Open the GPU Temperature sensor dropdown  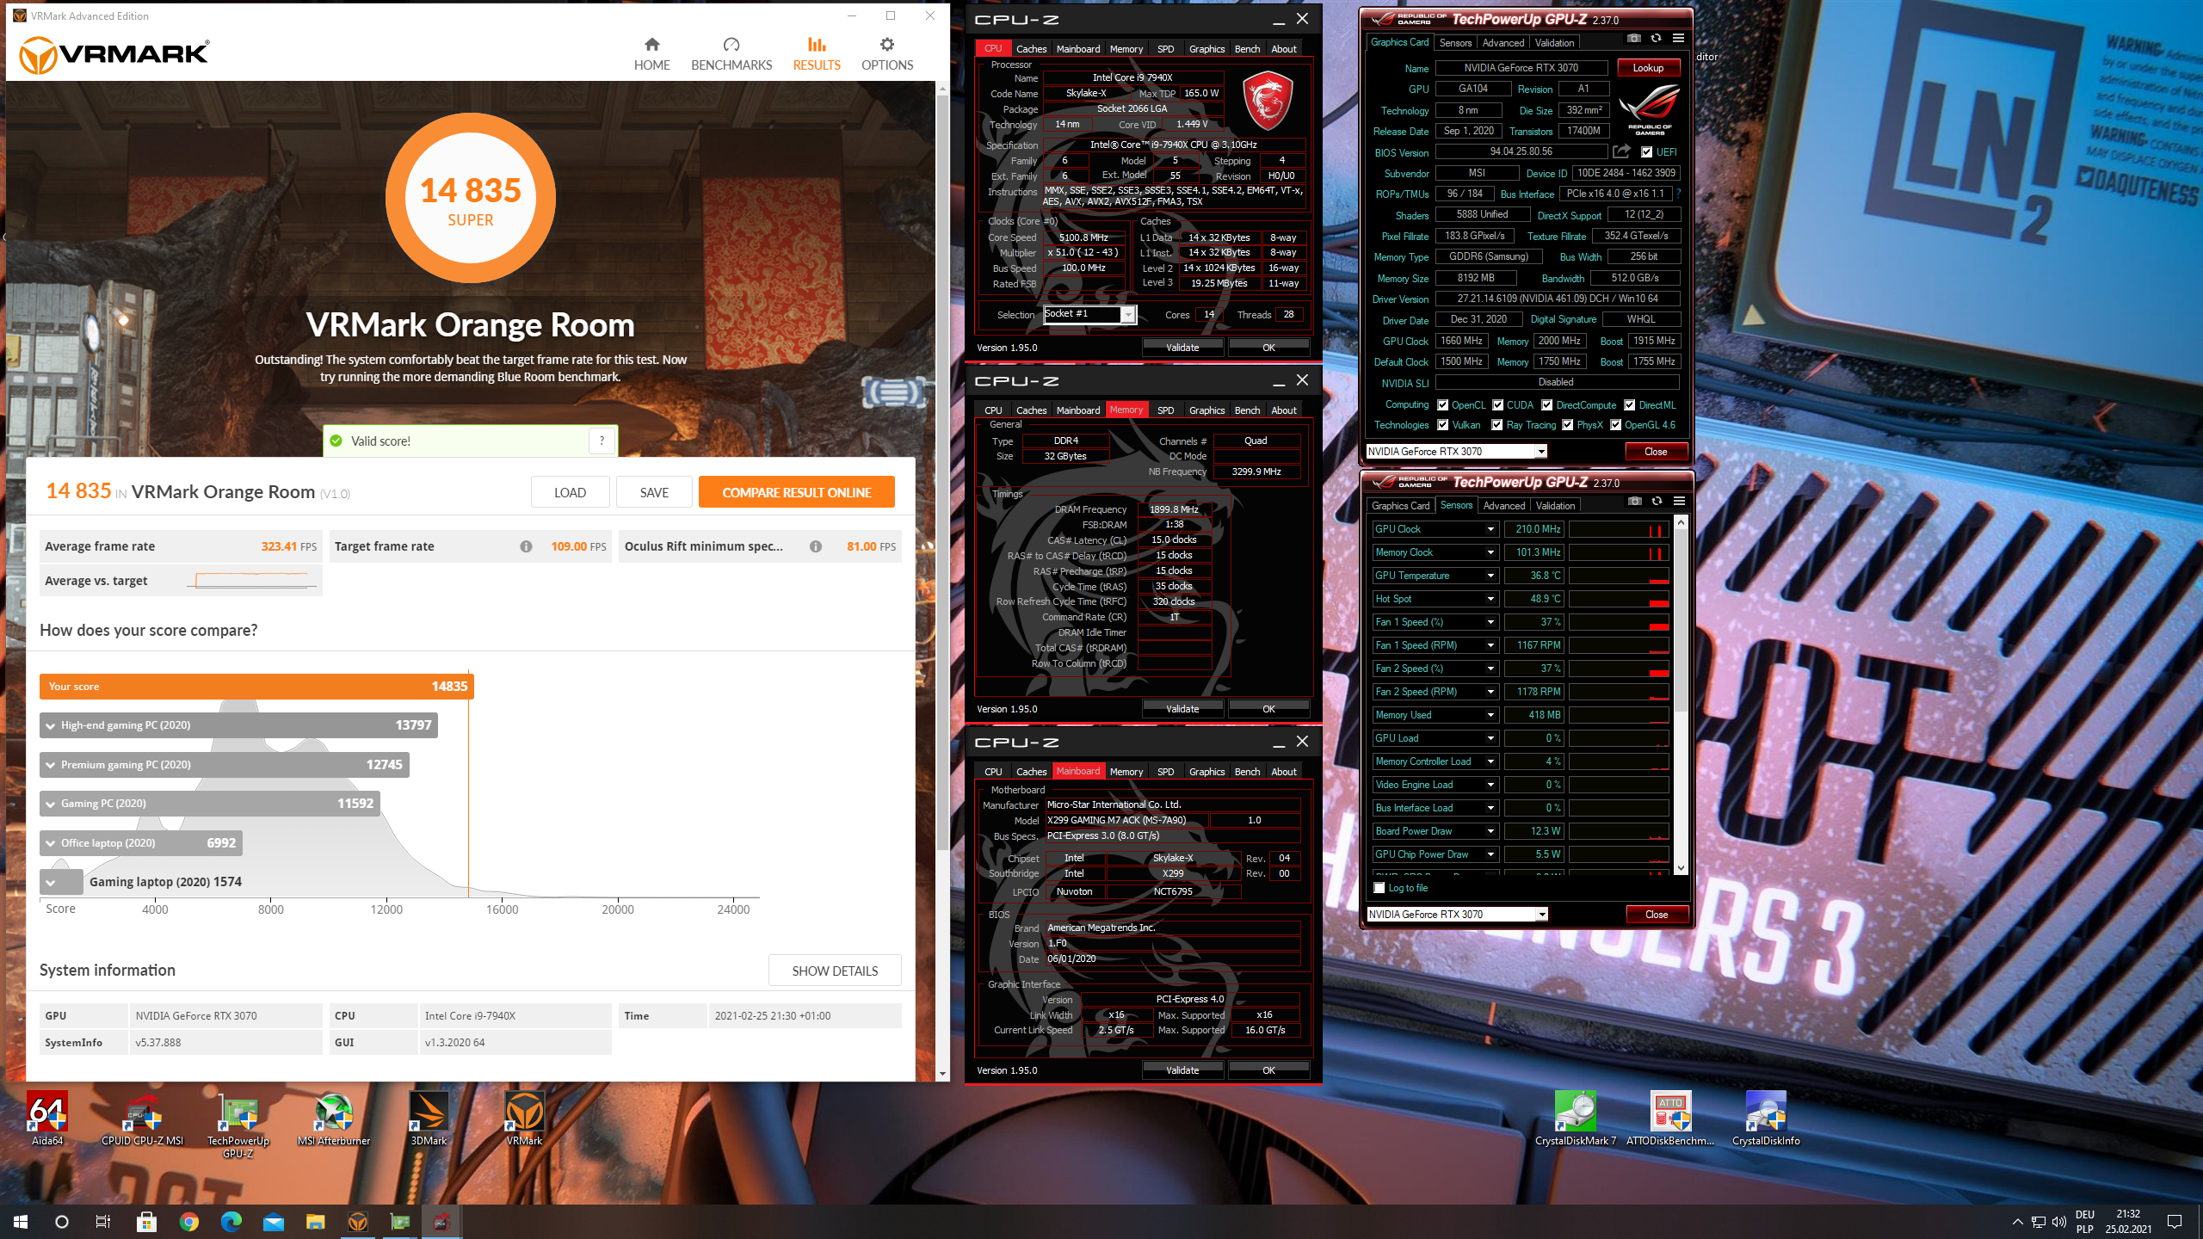tap(1490, 576)
